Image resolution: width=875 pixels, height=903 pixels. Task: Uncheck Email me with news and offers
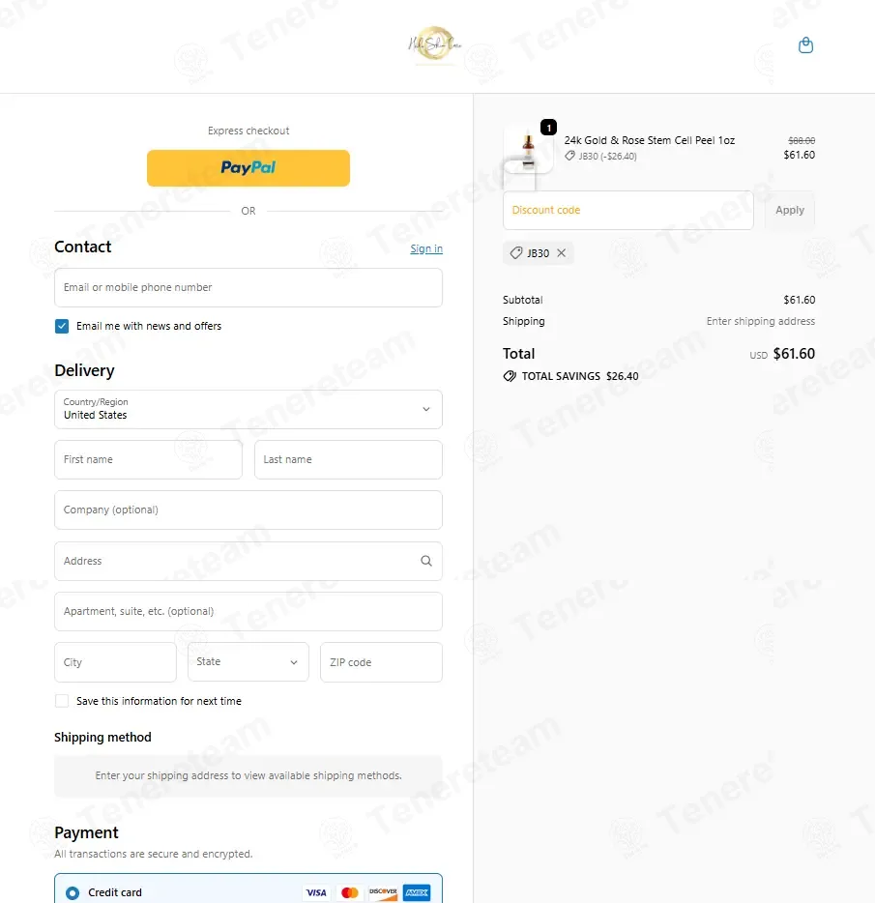tap(62, 326)
